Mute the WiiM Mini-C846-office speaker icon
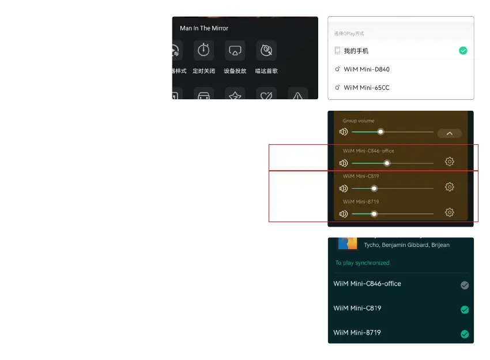490x360 pixels. click(x=344, y=163)
